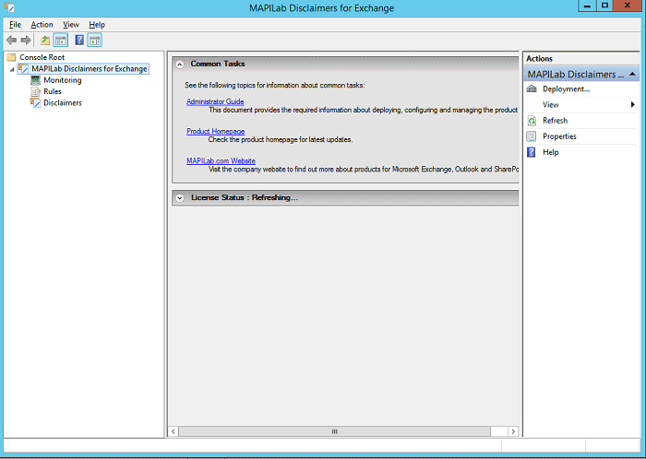Click the Disclaimers node icon in tree
This screenshot has height=459, width=646.
(35, 102)
